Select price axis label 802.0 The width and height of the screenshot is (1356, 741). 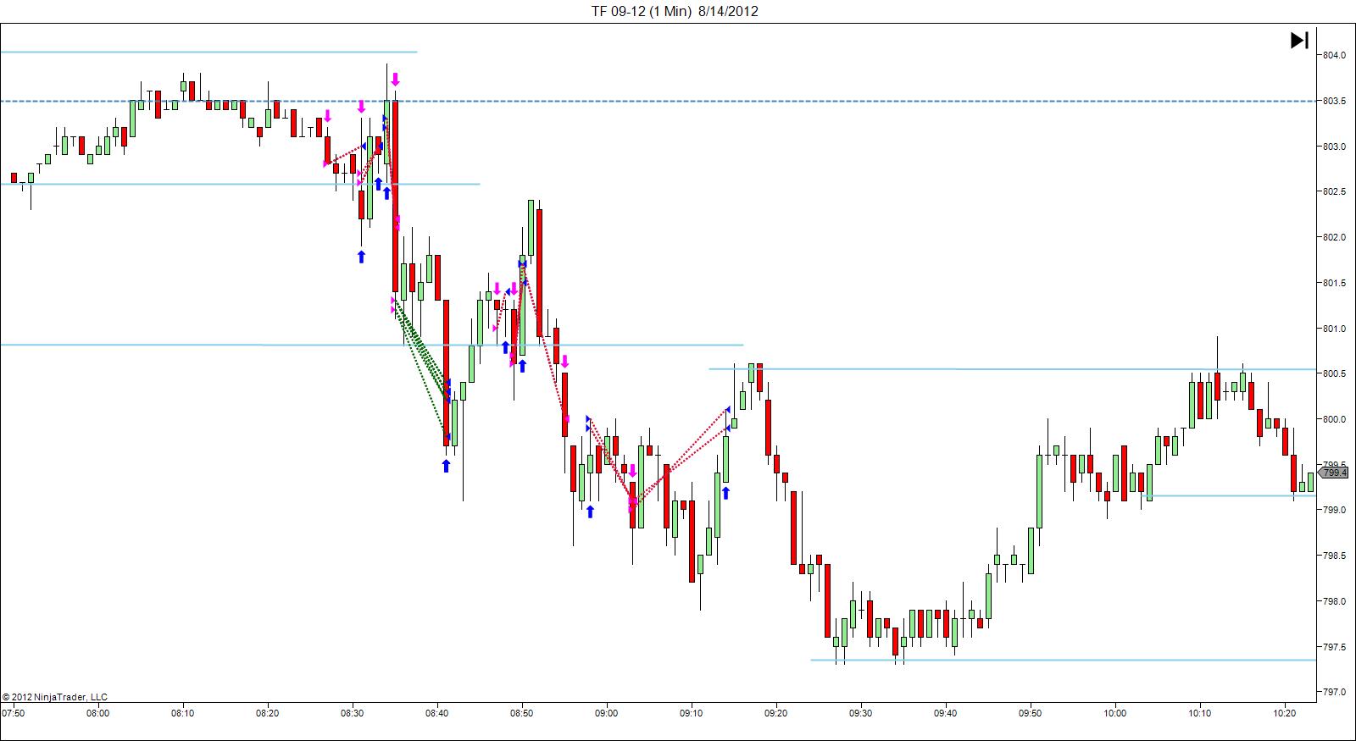(x=1334, y=238)
